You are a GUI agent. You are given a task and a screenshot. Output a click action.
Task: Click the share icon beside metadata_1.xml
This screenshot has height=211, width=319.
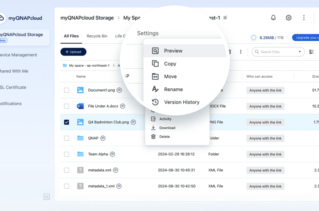119,186
